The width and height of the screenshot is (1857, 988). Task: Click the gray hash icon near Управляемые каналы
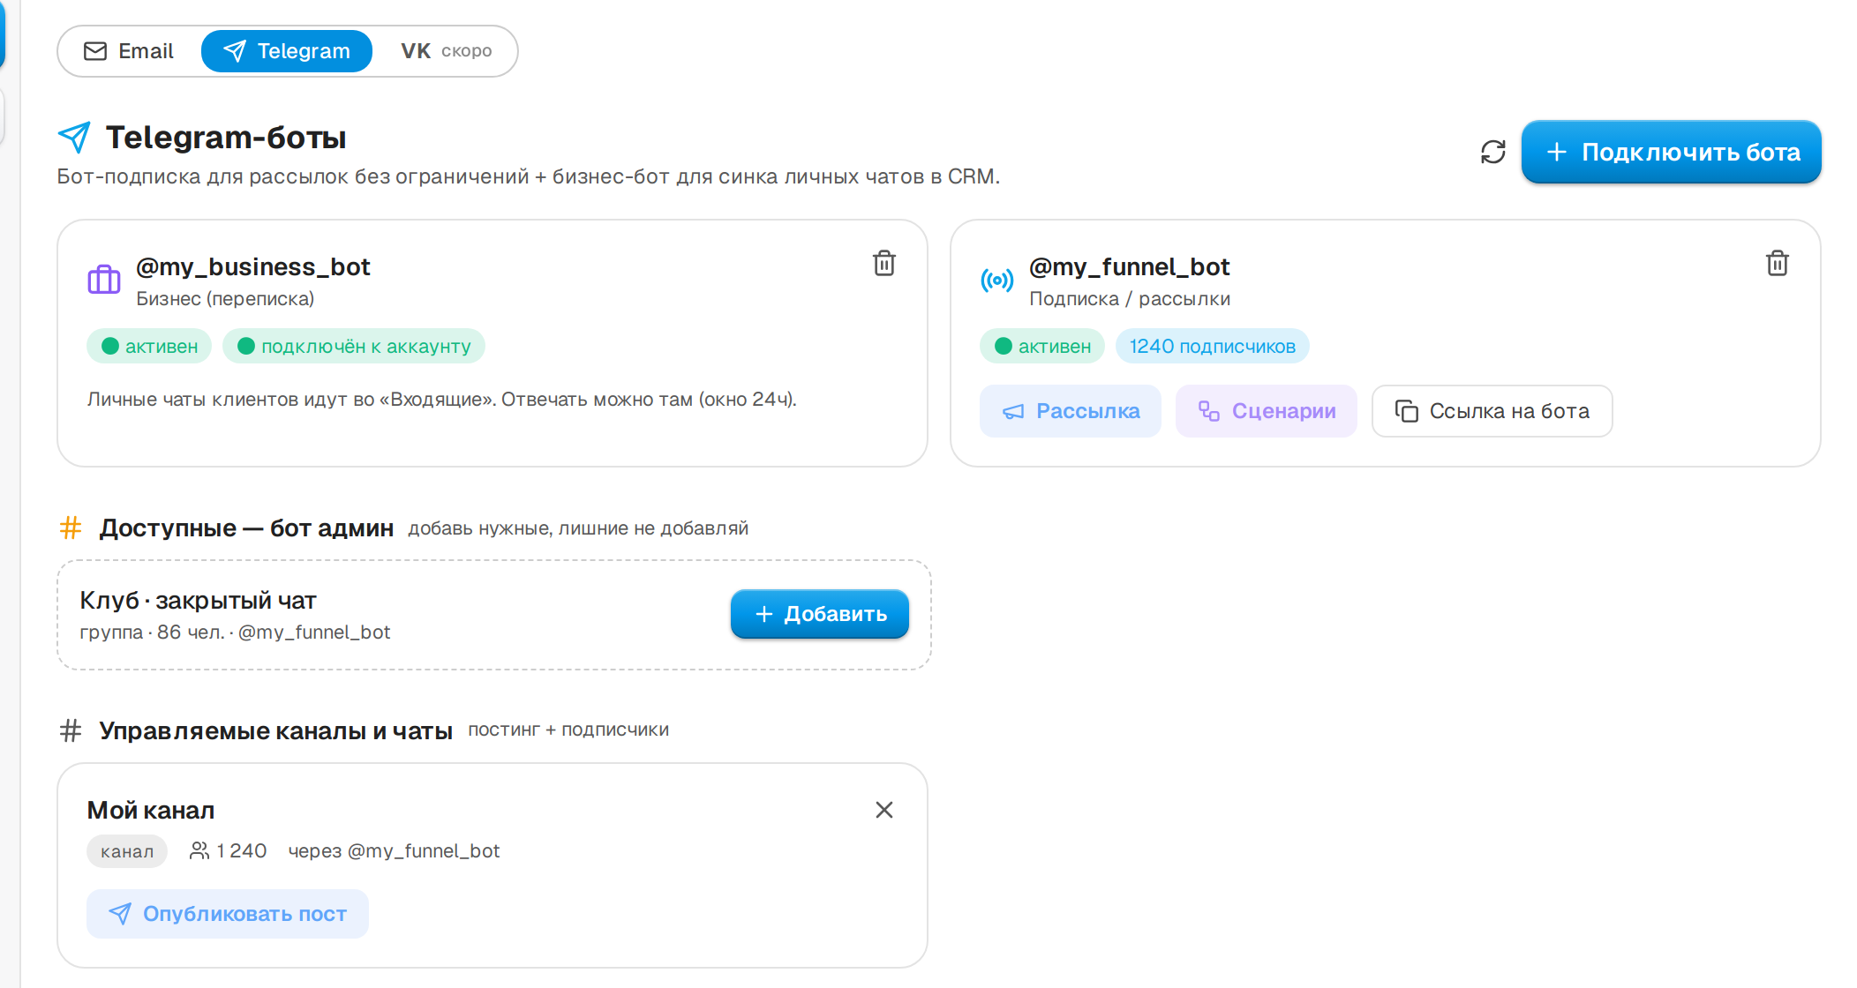[x=71, y=730]
